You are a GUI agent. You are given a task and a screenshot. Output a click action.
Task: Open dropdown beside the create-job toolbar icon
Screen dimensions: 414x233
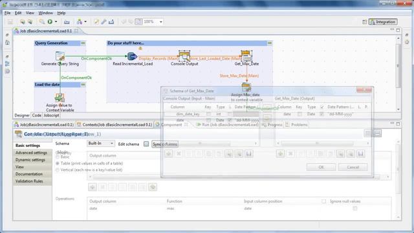coord(85,21)
